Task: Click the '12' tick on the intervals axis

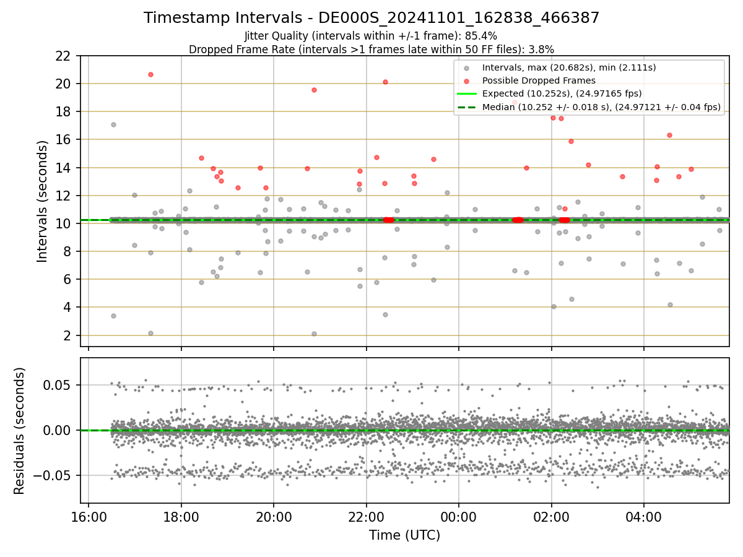Action: pos(63,196)
